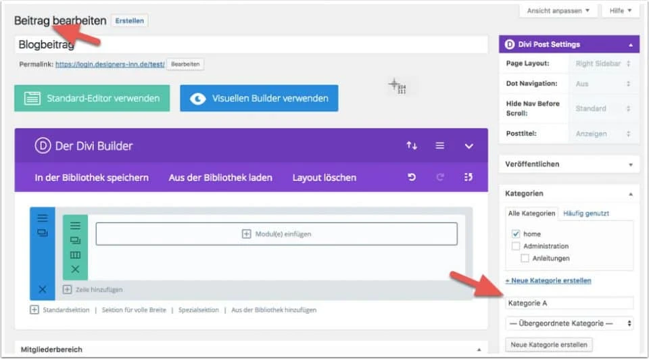Click Standard-Editor verwenden button
This screenshot has width=649, height=359.
pyautogui.click(x=92, y=98)
